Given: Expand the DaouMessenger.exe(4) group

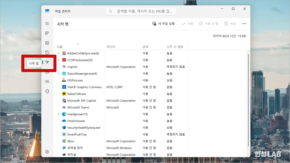Looking at the screenshot, I should point(59,74).
